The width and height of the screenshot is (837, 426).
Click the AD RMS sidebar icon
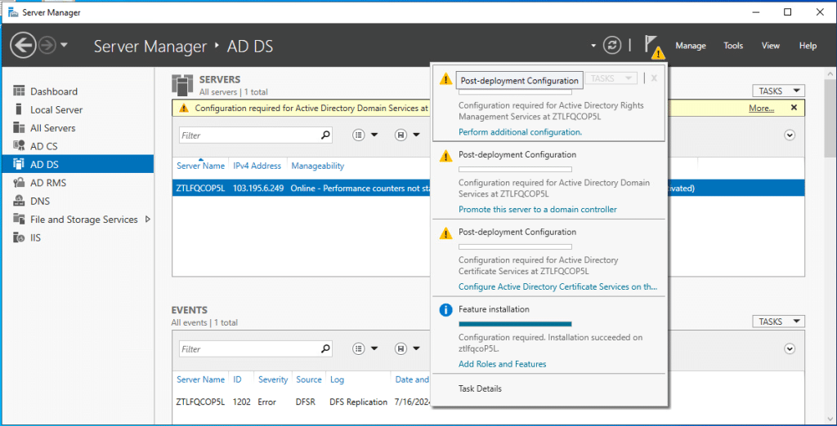pos(20,183)
